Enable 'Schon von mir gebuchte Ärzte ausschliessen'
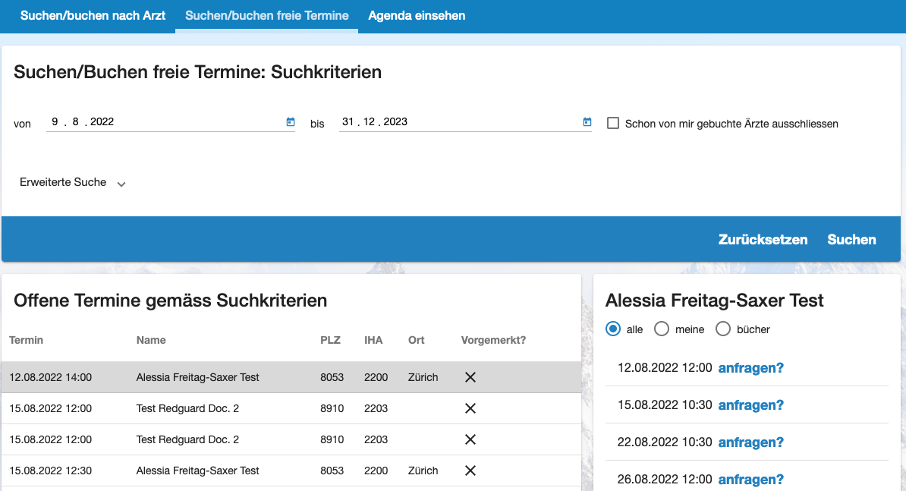Viewport: 906px width, 491px height. tap(613, 123)
